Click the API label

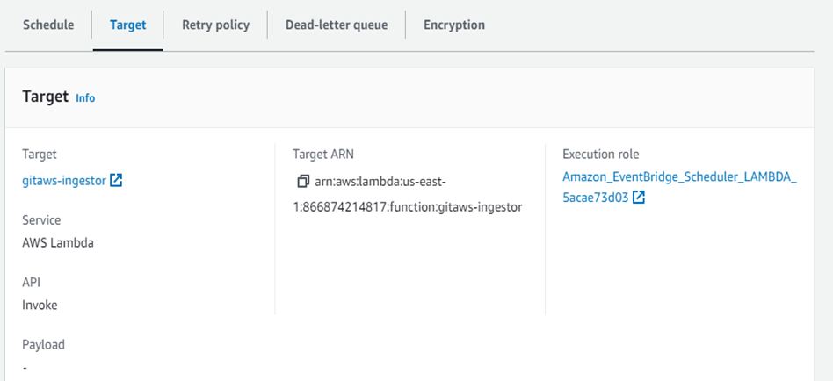(x=31, y=282)
